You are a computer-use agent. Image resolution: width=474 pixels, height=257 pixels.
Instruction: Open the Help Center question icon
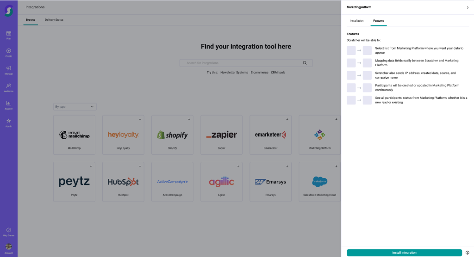tap(9, 230)
